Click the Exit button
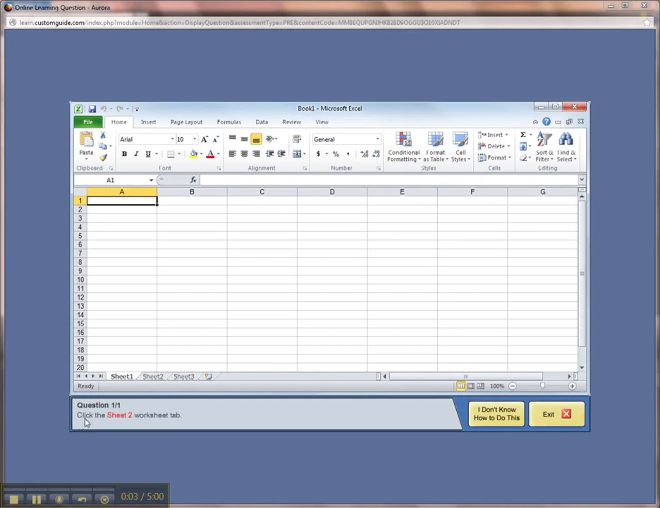The width and height of the screenshot is (660, 508). coord(556,414)
